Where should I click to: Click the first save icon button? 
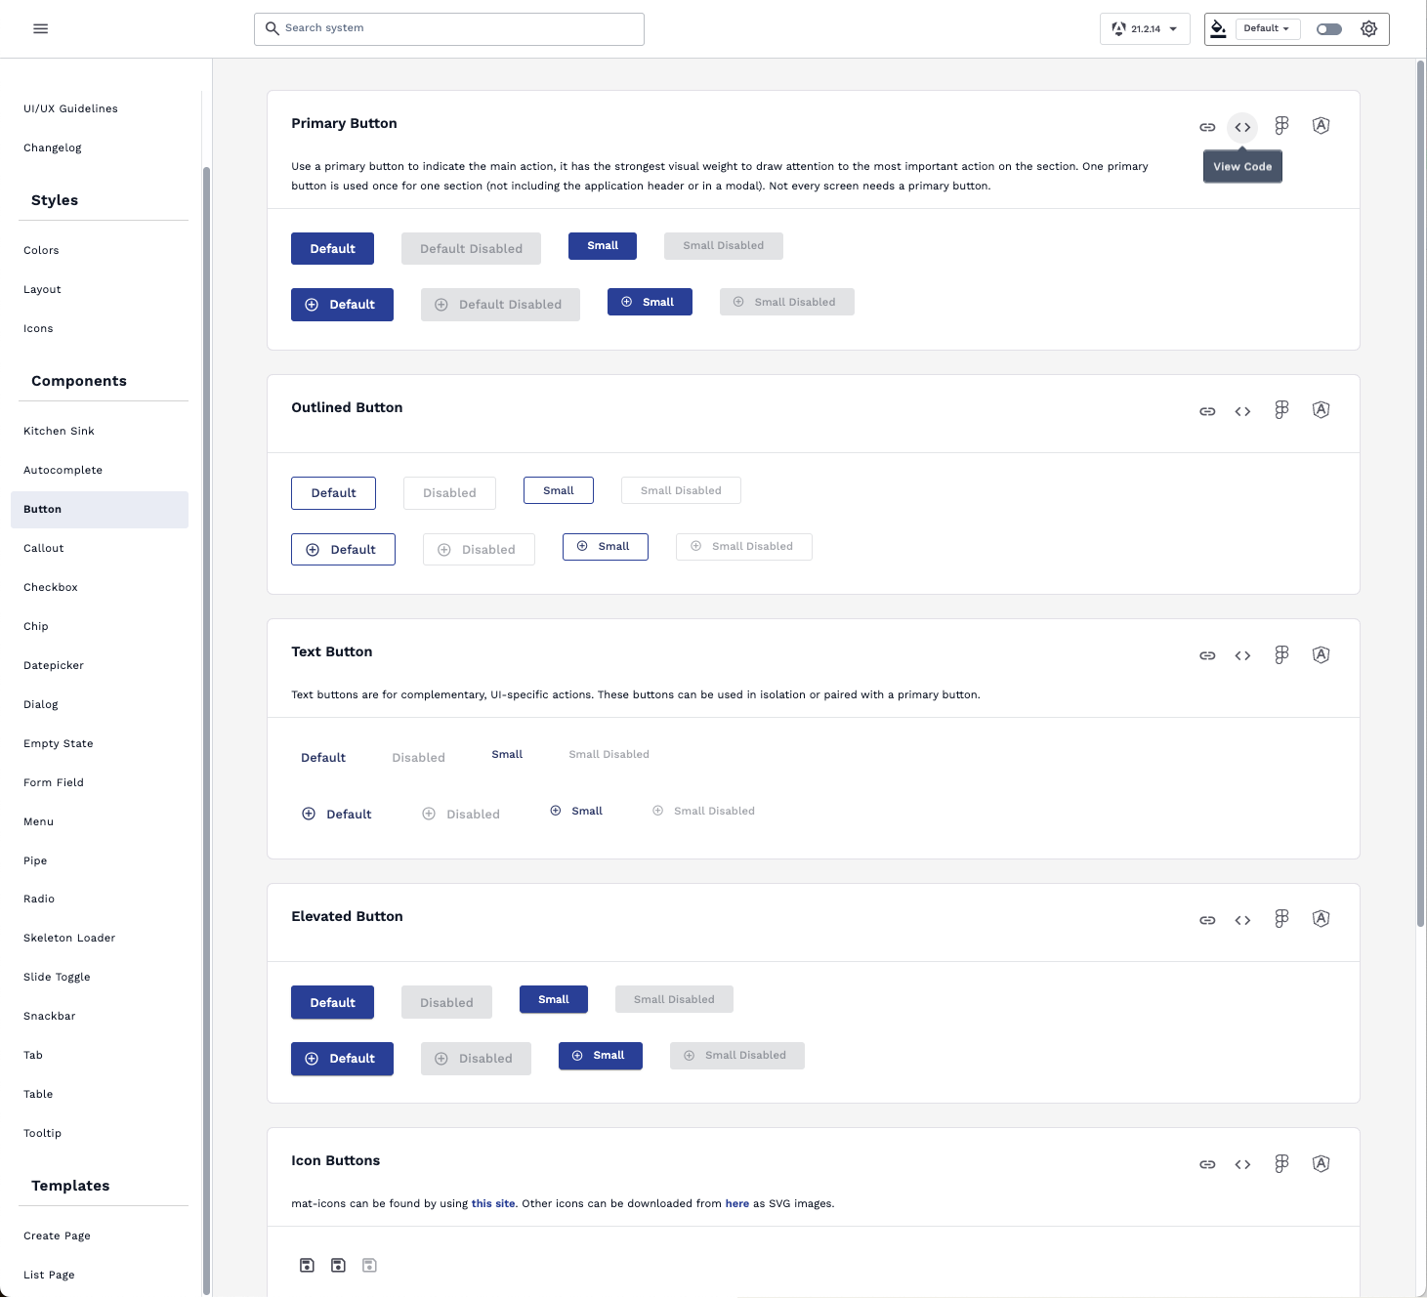point(307,1265)
